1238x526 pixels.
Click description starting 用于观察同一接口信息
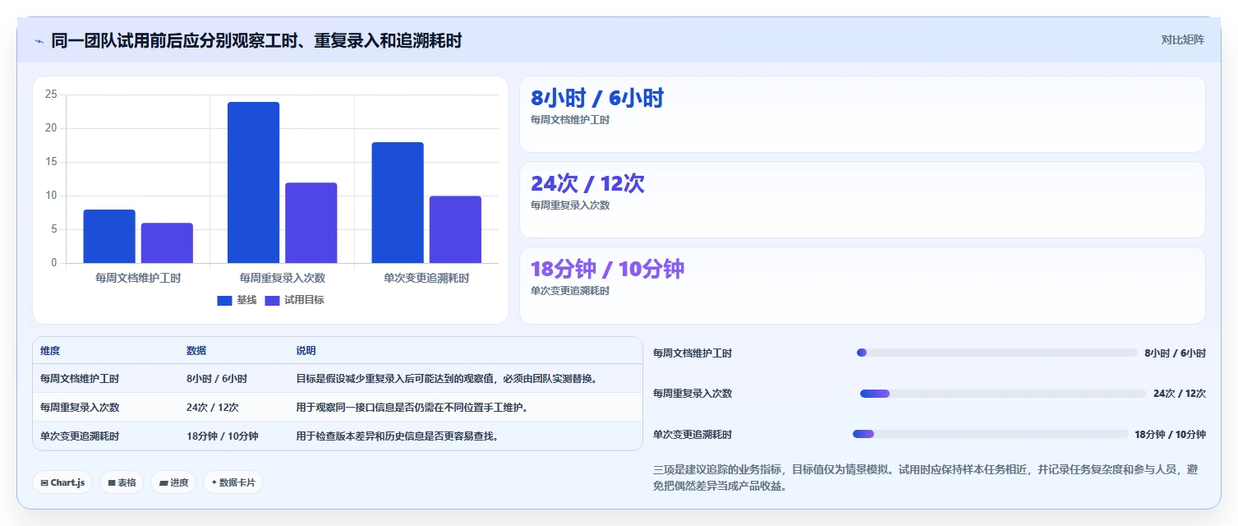click(x=412, y=408)
